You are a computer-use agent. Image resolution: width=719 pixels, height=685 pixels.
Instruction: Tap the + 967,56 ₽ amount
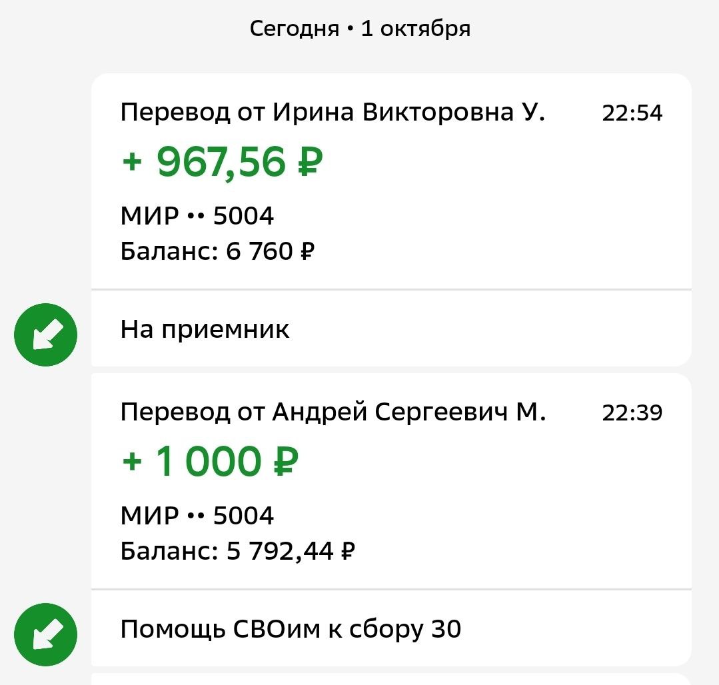pos(223,162)
